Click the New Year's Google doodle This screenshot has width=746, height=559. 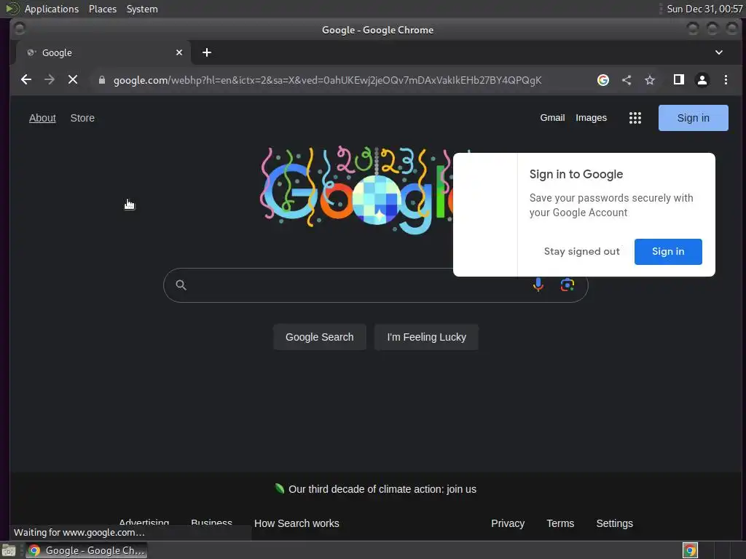tap(357, 190)
